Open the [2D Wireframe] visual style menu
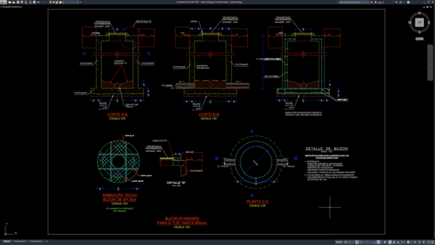The image size is (435, 245). tap(15, 7)
